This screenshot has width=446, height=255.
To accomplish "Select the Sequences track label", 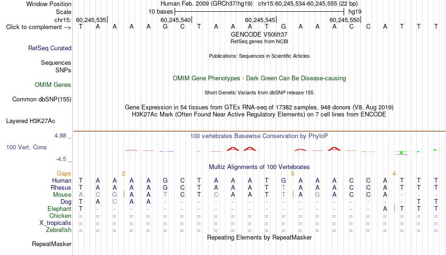I will pos(56,62).
